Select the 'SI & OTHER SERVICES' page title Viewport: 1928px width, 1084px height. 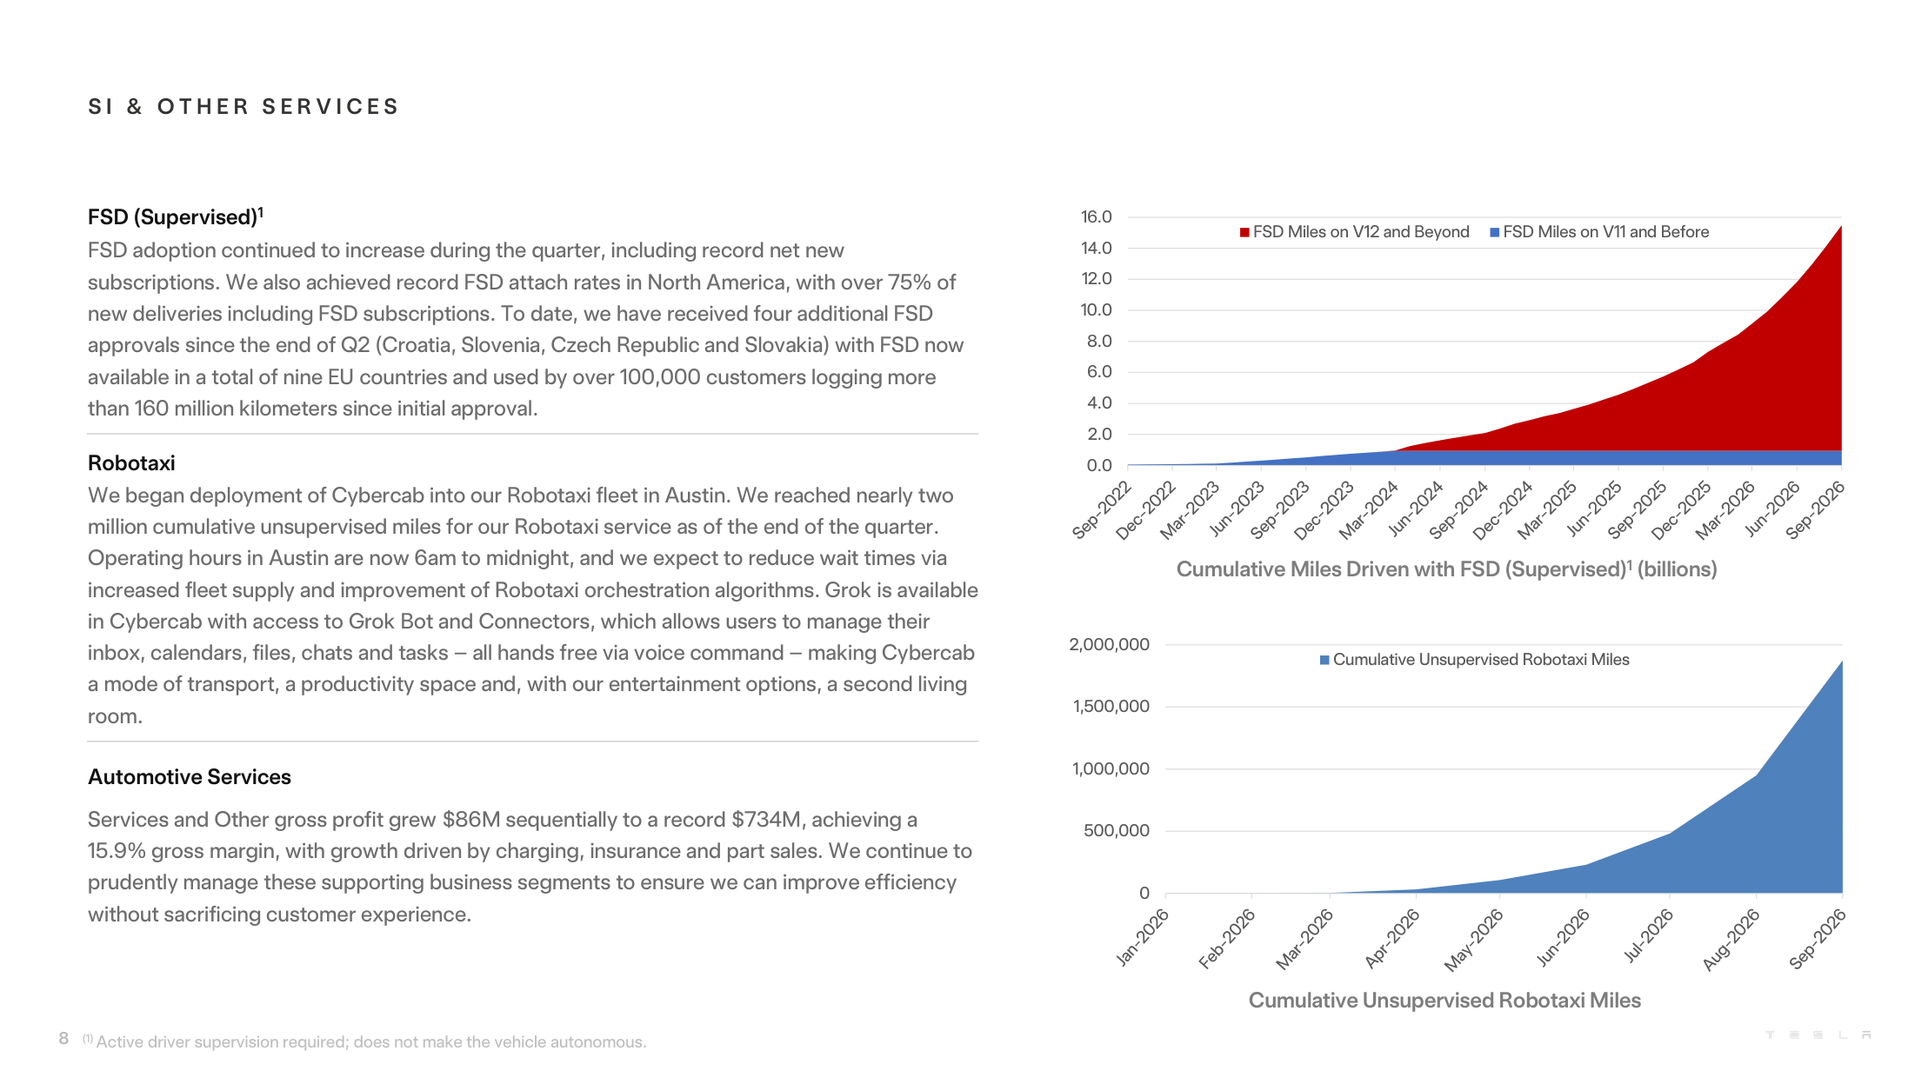click(x=244, y=107)
